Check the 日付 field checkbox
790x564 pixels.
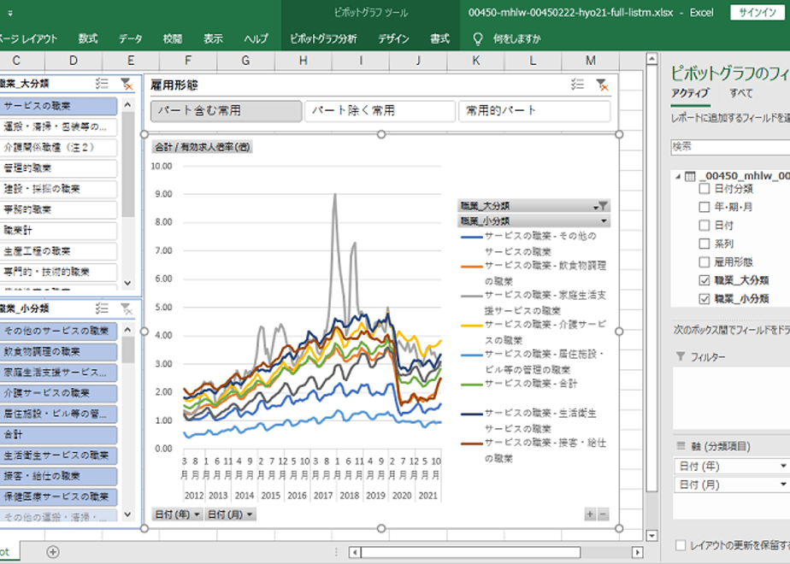pyautogui.click(x=705, y=225)
